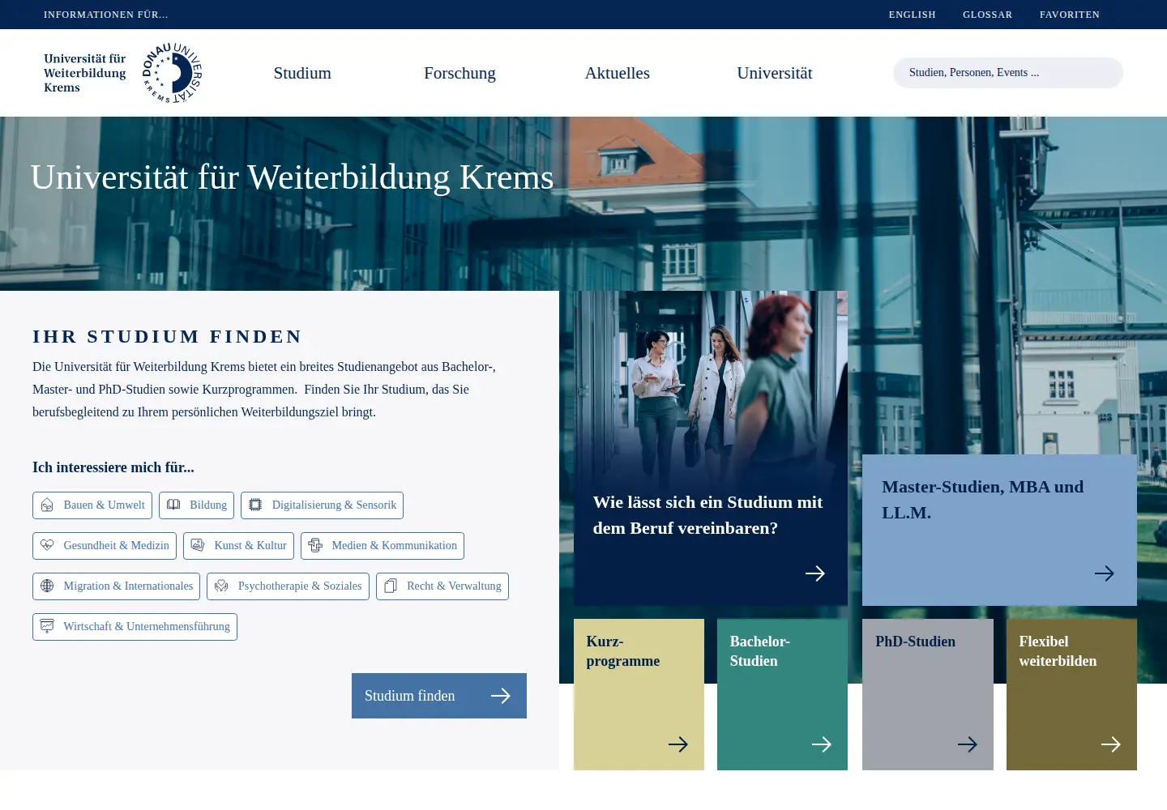
Task: Click the Ich interessiere mich für... label
Action: [113, 467]
